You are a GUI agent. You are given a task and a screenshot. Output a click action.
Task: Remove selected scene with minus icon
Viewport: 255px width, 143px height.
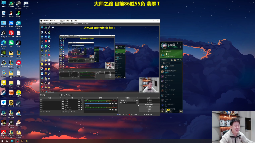tap(44, 112)
